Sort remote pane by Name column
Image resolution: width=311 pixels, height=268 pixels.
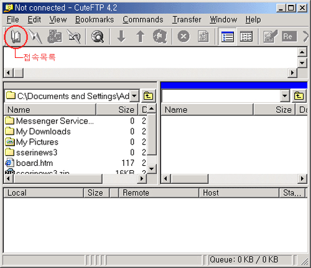coord(207,110)
